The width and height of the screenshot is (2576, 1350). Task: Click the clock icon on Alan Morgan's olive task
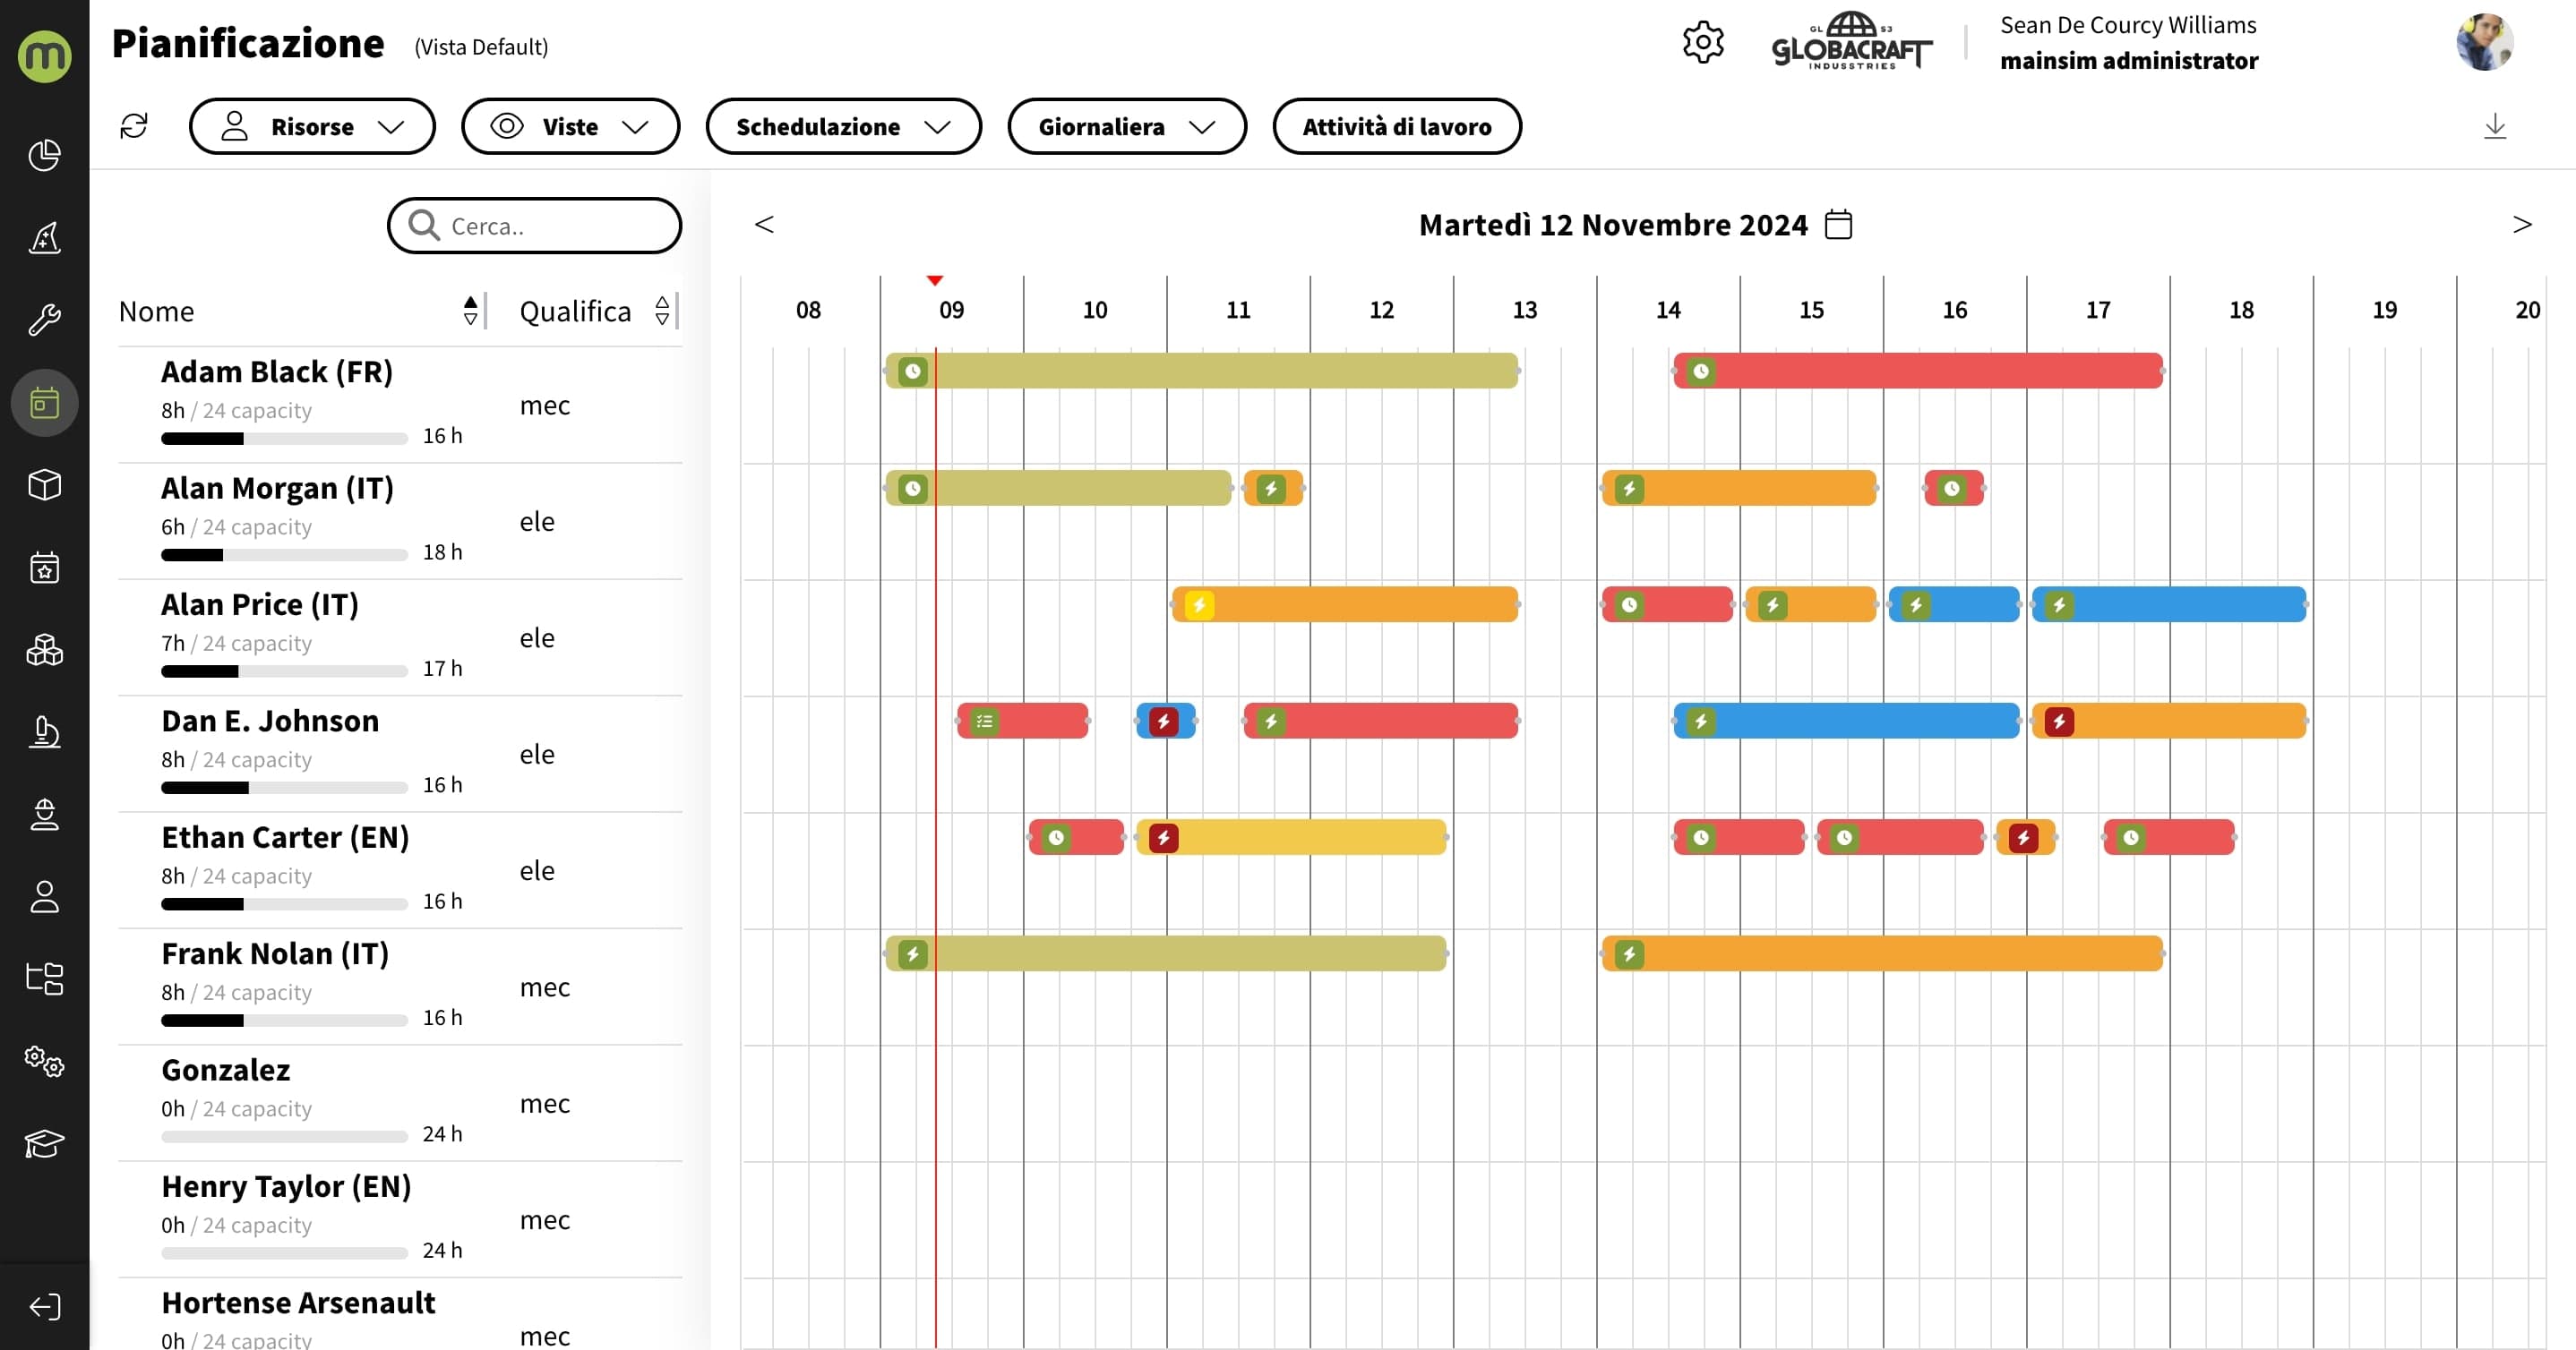tap(912, 488)
